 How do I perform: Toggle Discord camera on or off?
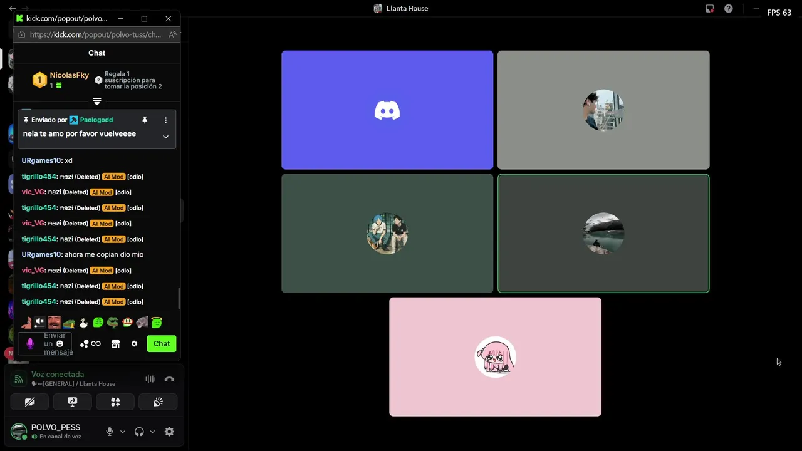coord(29,402)
